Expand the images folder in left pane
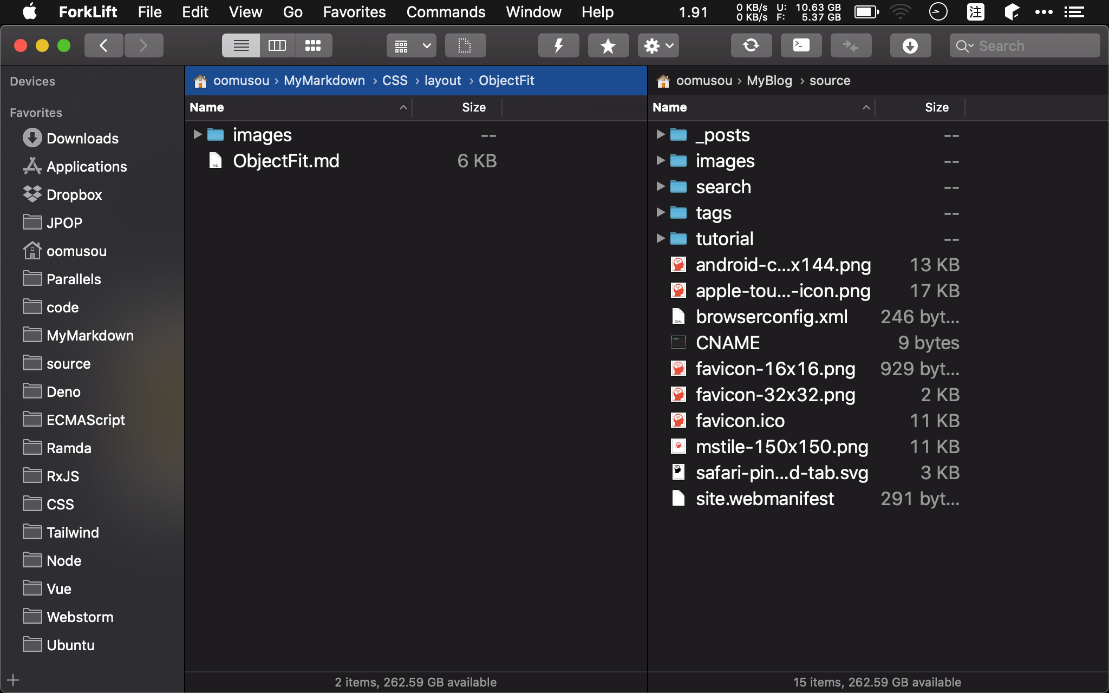1109x693 pixels. pyautogui.click(x=197, y=134)
